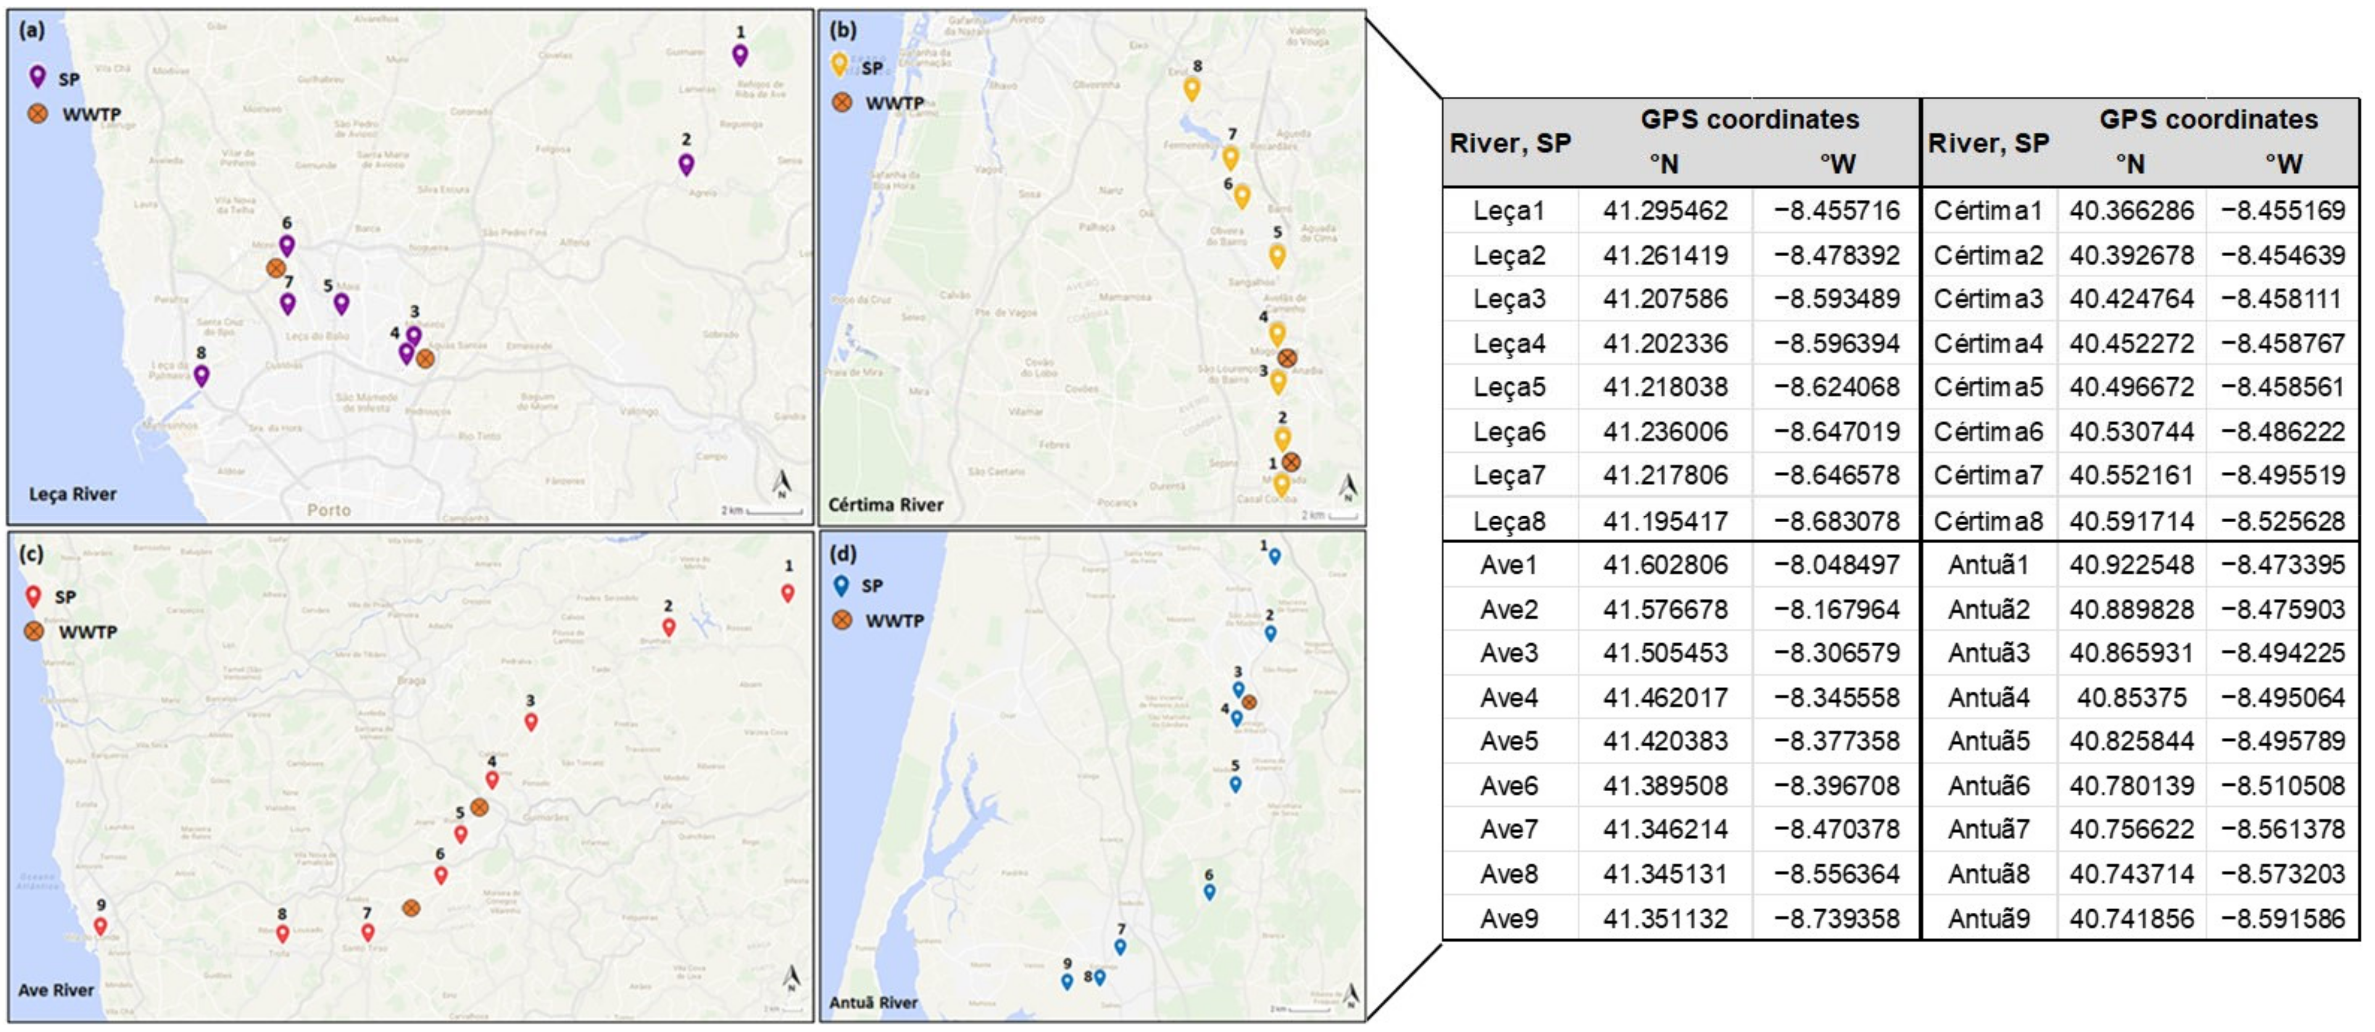
Task: Select the Cértima8 latitude cell 40.591714
Action: click(2131, 521)
